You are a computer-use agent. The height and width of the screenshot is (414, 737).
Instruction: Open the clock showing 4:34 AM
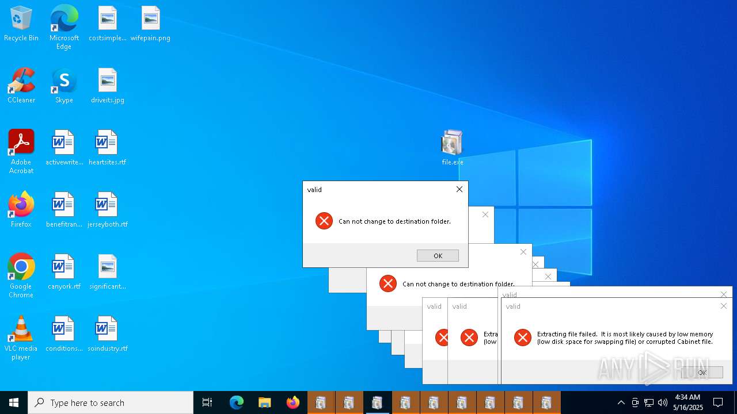pyautogui.click(x=687, y=402)
